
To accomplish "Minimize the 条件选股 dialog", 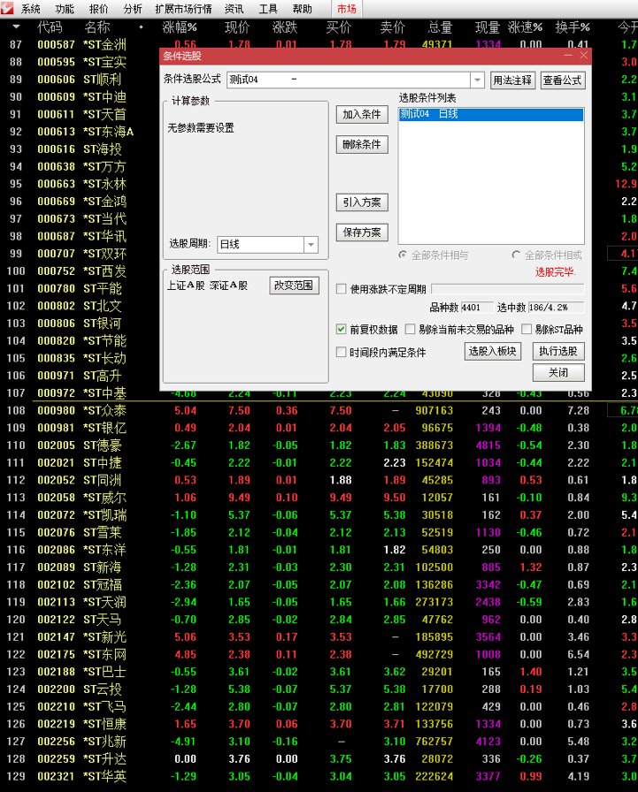I will pos(568,55).
